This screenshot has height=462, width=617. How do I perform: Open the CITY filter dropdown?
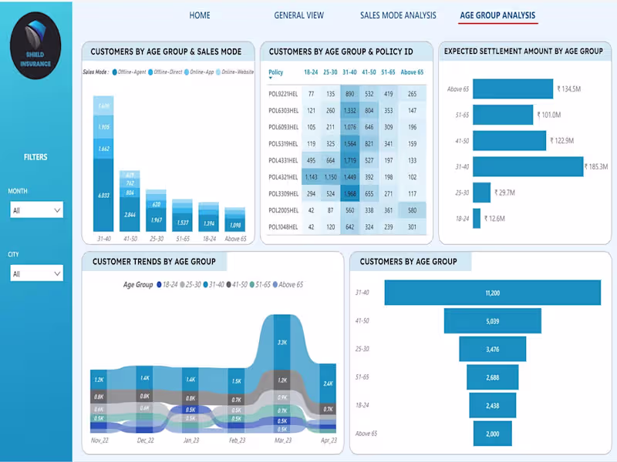(x=36, y=273)
